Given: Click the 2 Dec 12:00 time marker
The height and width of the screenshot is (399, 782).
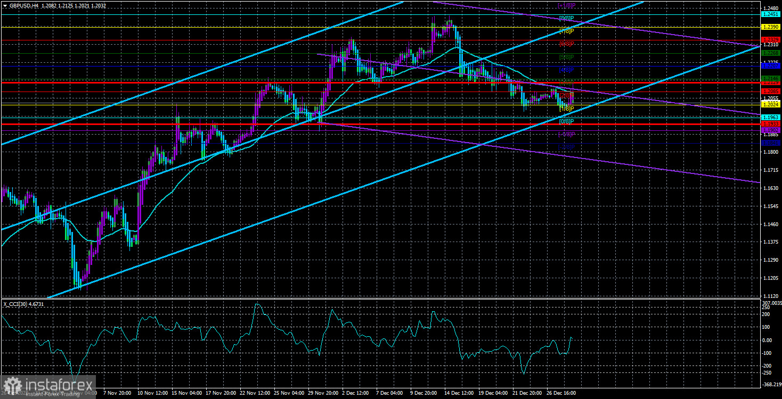Looking at the screenshot, I should (356, 393).
